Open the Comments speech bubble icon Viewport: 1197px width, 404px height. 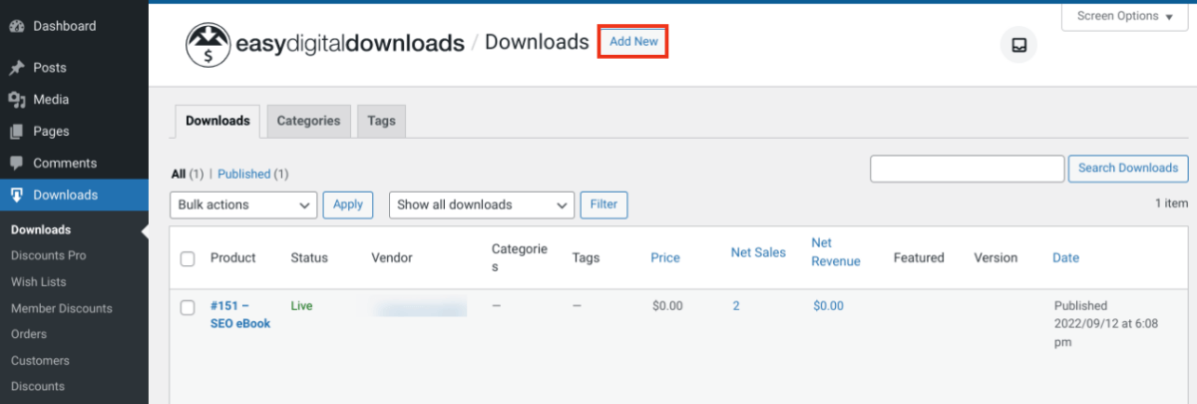[x=16, y=164]
